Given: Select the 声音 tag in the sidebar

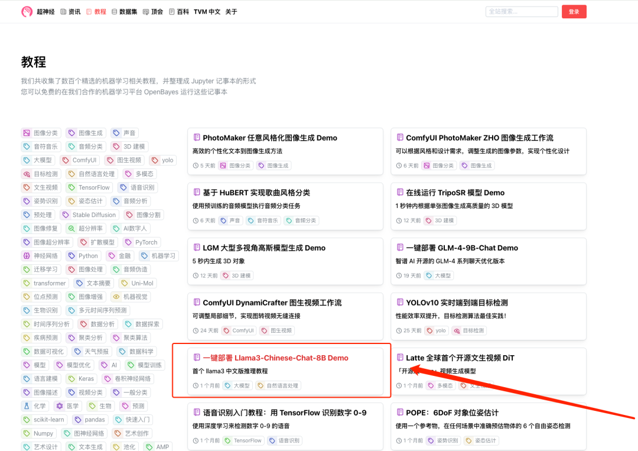Looking at the screenshot, I should coord(125,133).
